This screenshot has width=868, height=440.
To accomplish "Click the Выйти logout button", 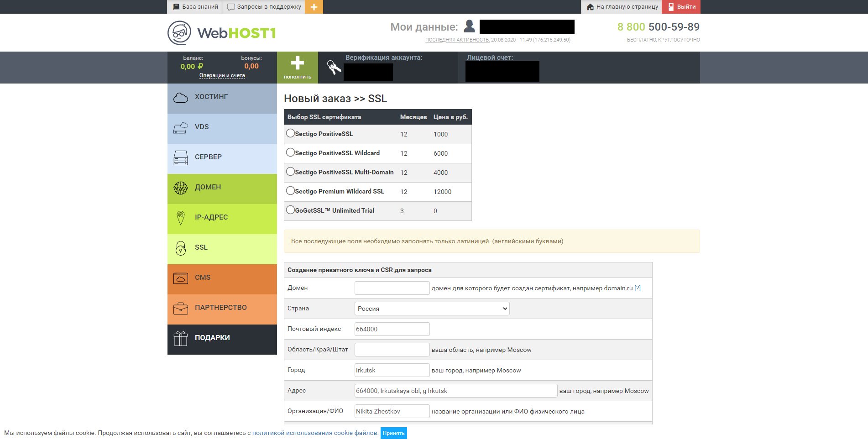I will click(x=681, y=7).
